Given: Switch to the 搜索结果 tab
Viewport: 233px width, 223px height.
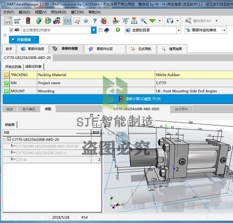Looking at the screenshot, I should click(172, 49).
